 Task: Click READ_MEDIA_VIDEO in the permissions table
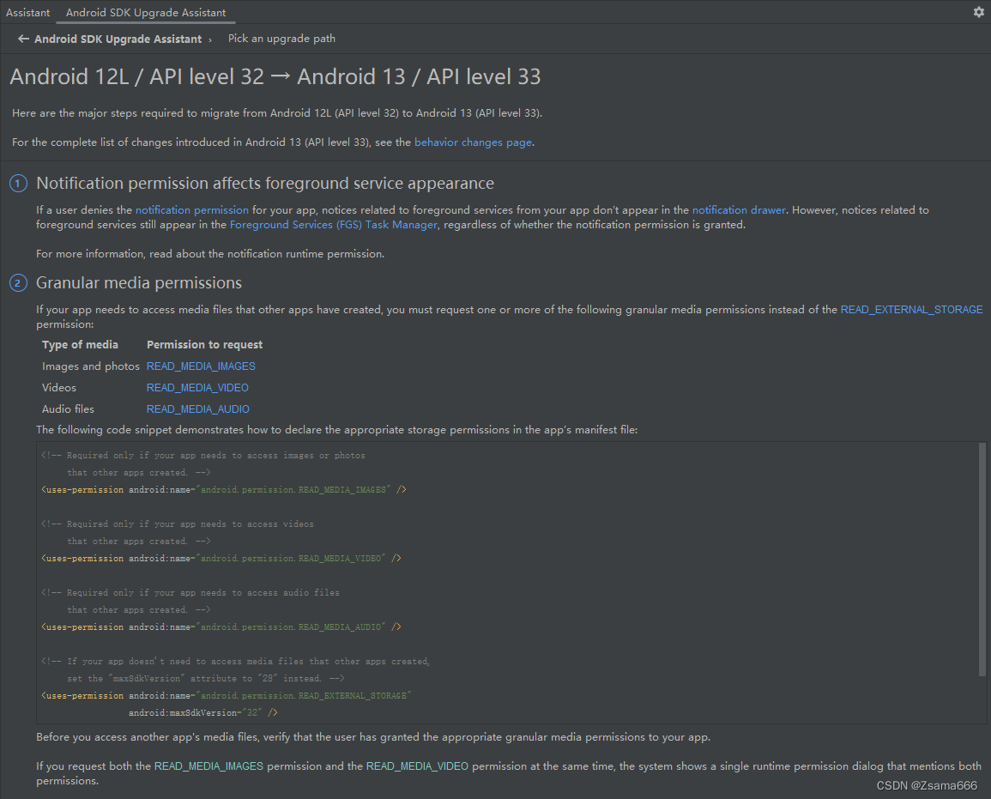coord(196,387)
